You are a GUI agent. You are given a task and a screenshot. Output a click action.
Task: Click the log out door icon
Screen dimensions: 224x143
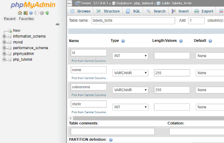coord(25,13)
